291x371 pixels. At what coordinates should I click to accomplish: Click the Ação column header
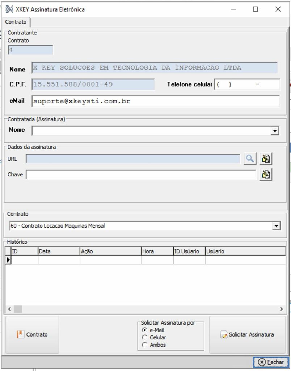111,251
